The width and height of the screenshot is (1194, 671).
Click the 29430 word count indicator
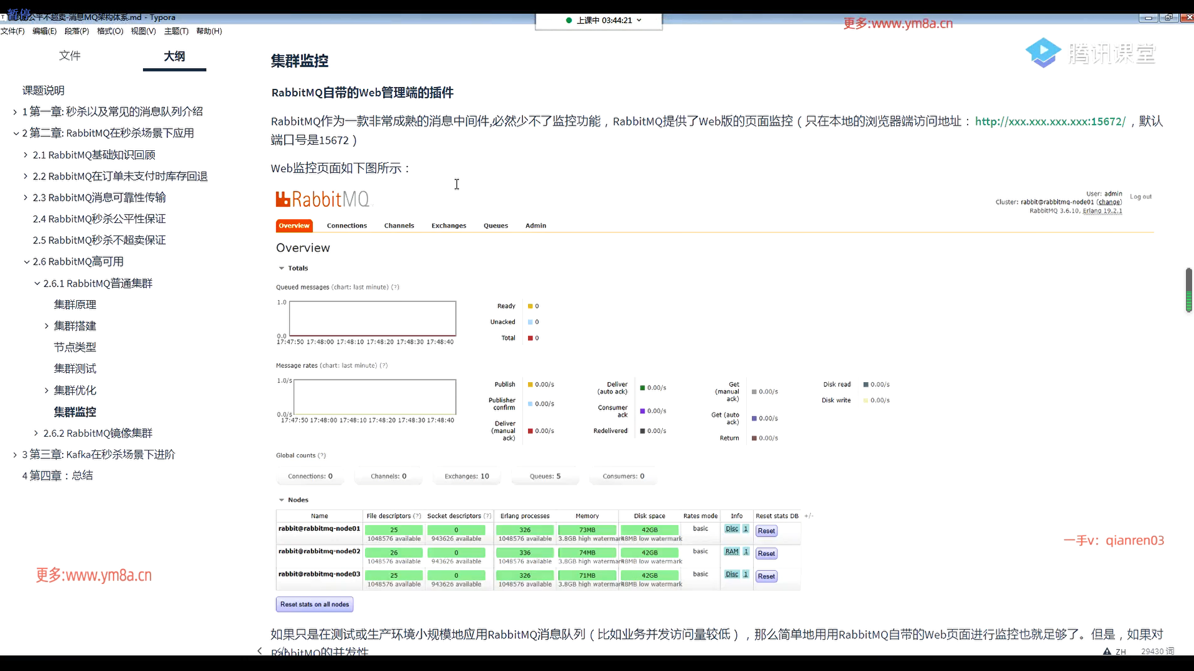click(1157, 651)
